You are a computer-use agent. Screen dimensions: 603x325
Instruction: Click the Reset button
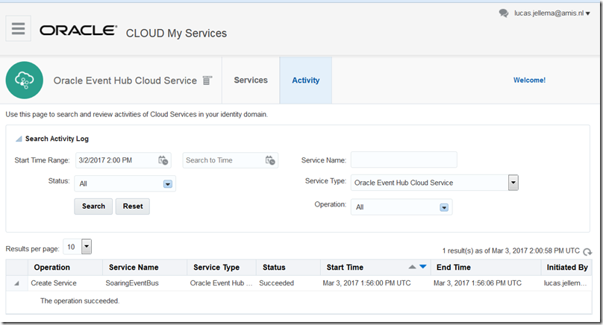(133, 206)
